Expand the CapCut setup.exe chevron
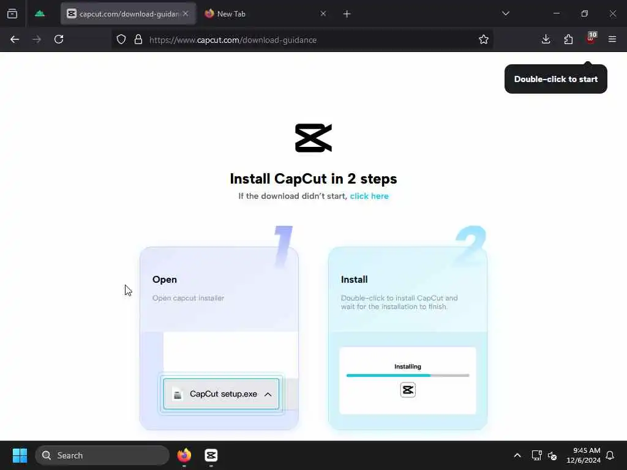The height and width of the screenshot is (470, 627). [268, 395]
